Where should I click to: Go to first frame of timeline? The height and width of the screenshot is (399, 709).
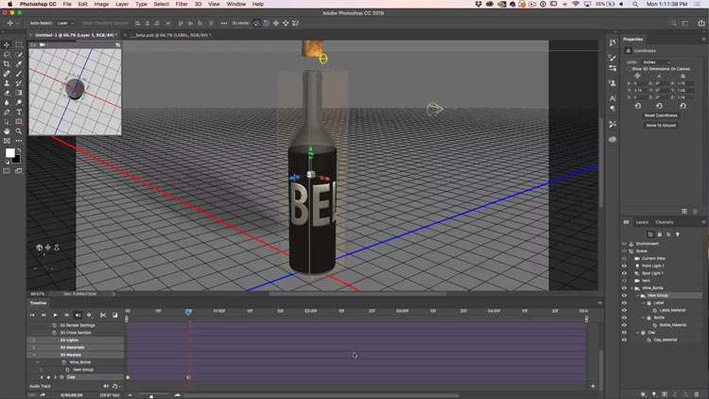coord(32,315)
